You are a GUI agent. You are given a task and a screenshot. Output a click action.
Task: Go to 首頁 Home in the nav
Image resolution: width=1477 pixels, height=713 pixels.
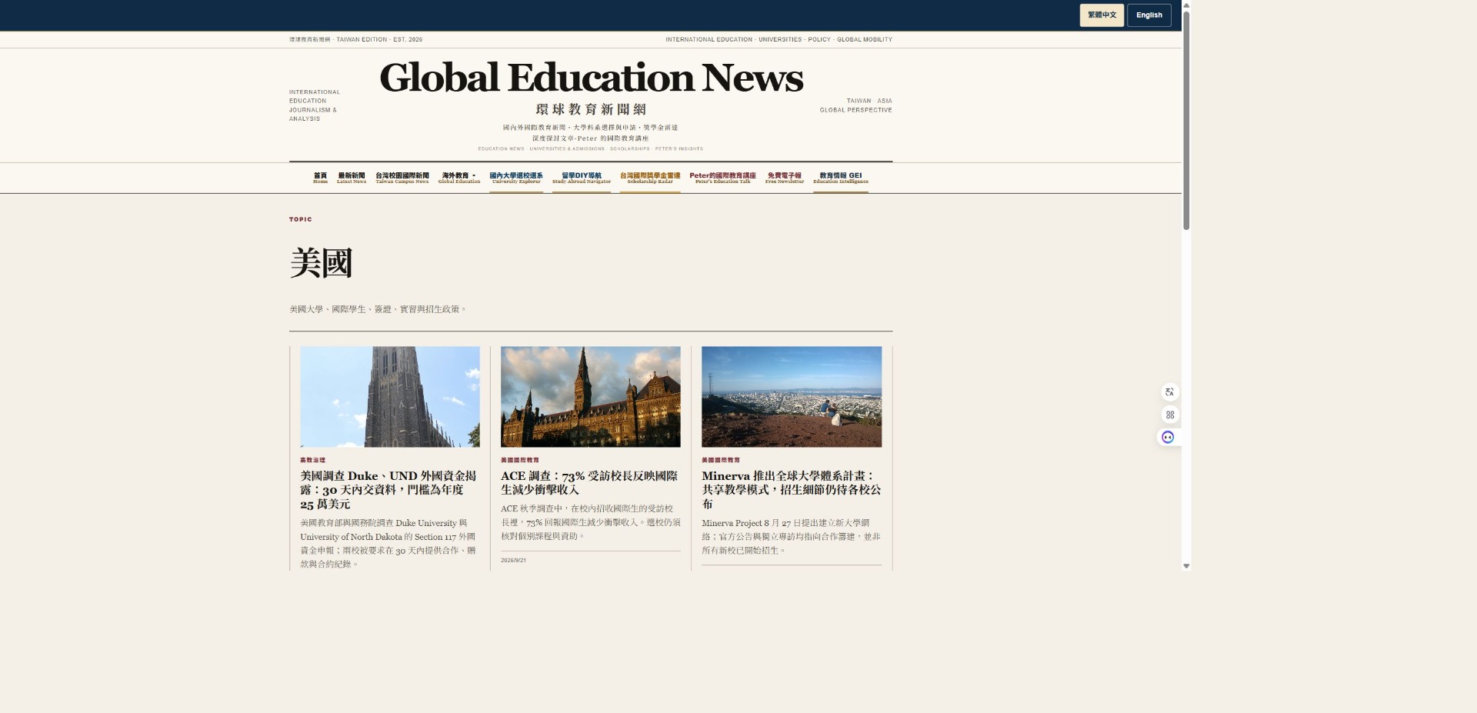pos(320,178)
